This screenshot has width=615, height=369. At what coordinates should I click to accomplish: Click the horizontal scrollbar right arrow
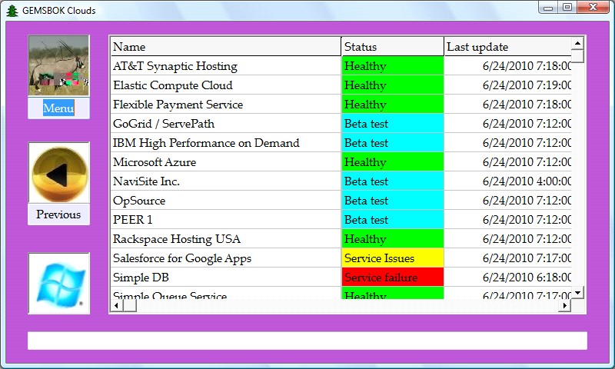[x=565, y=306]
